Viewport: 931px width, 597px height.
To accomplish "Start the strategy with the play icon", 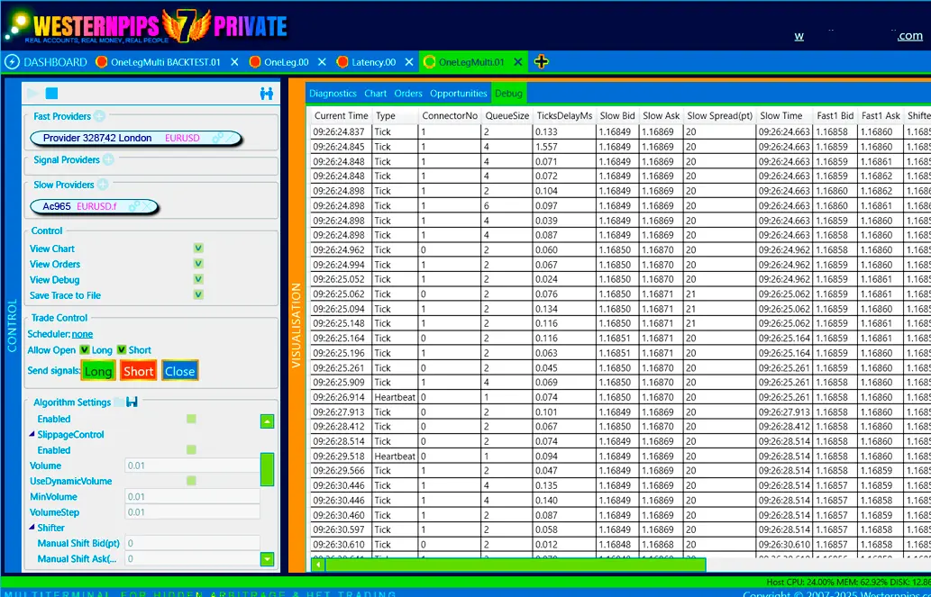I will [32, 93].
